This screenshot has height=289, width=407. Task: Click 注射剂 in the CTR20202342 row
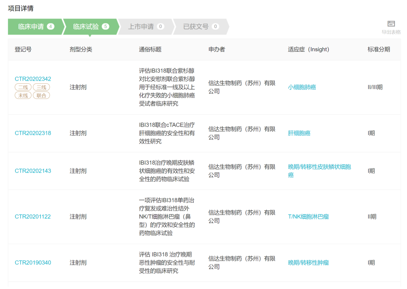(x=78, y=87)
